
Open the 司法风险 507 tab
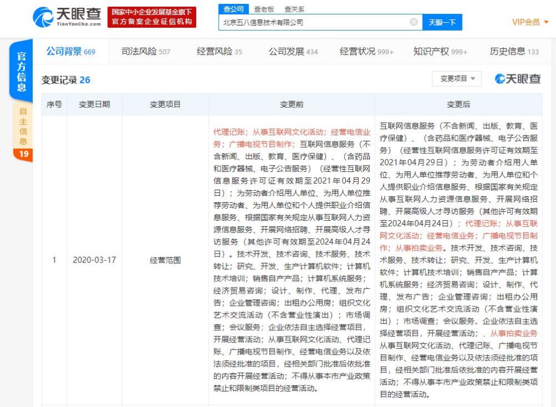point(146,51)
